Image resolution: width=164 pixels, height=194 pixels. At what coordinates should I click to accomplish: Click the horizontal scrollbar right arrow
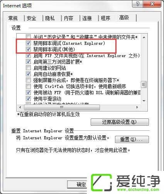click(x=137, y=107)
